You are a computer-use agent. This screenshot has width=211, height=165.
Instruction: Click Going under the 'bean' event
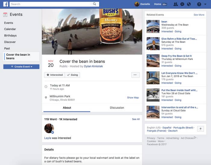[178, 31]
